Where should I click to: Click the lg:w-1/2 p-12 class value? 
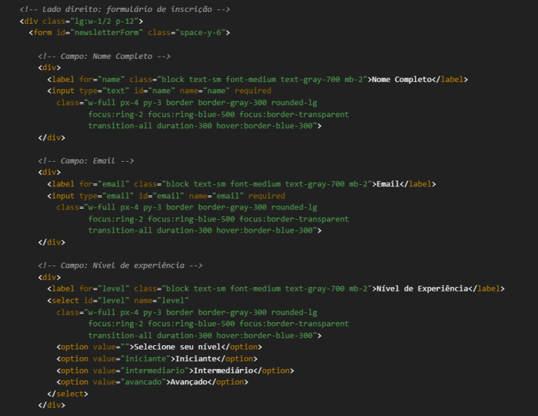click(x=104, y=21)
